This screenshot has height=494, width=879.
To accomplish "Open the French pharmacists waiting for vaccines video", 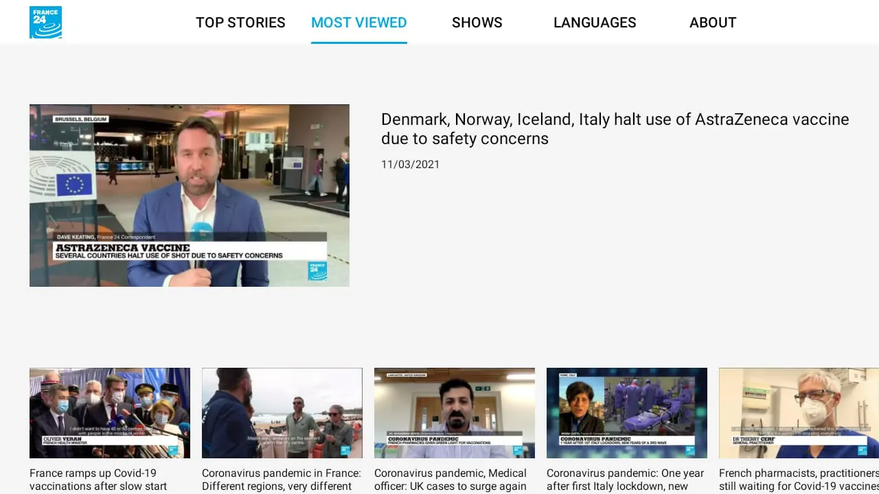I will pyautogui.click(x=799, y=412).
